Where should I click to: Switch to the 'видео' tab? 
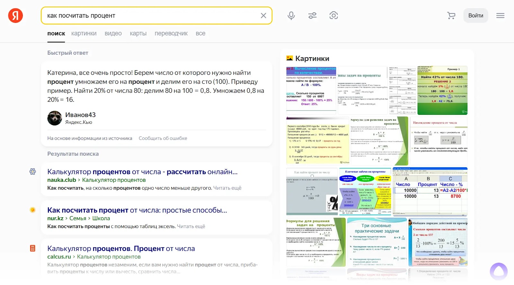point(113,33)
